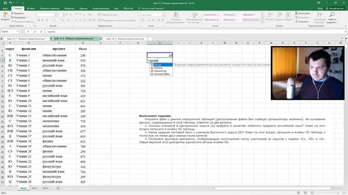The width and height of the screenshot is (348, 195).
Task: Customize Quick Access Toolbar dropdown
Action: [x=23, y=3]
